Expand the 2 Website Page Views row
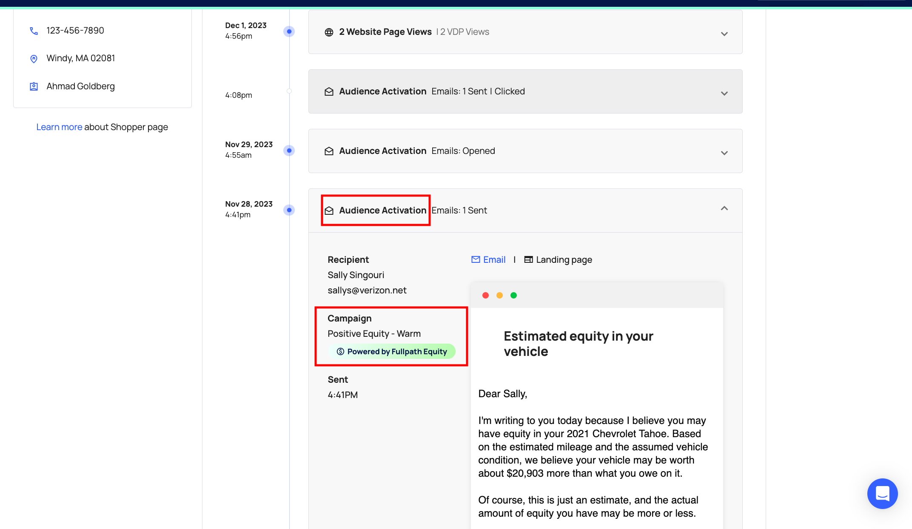 click(x=724, y=34)
